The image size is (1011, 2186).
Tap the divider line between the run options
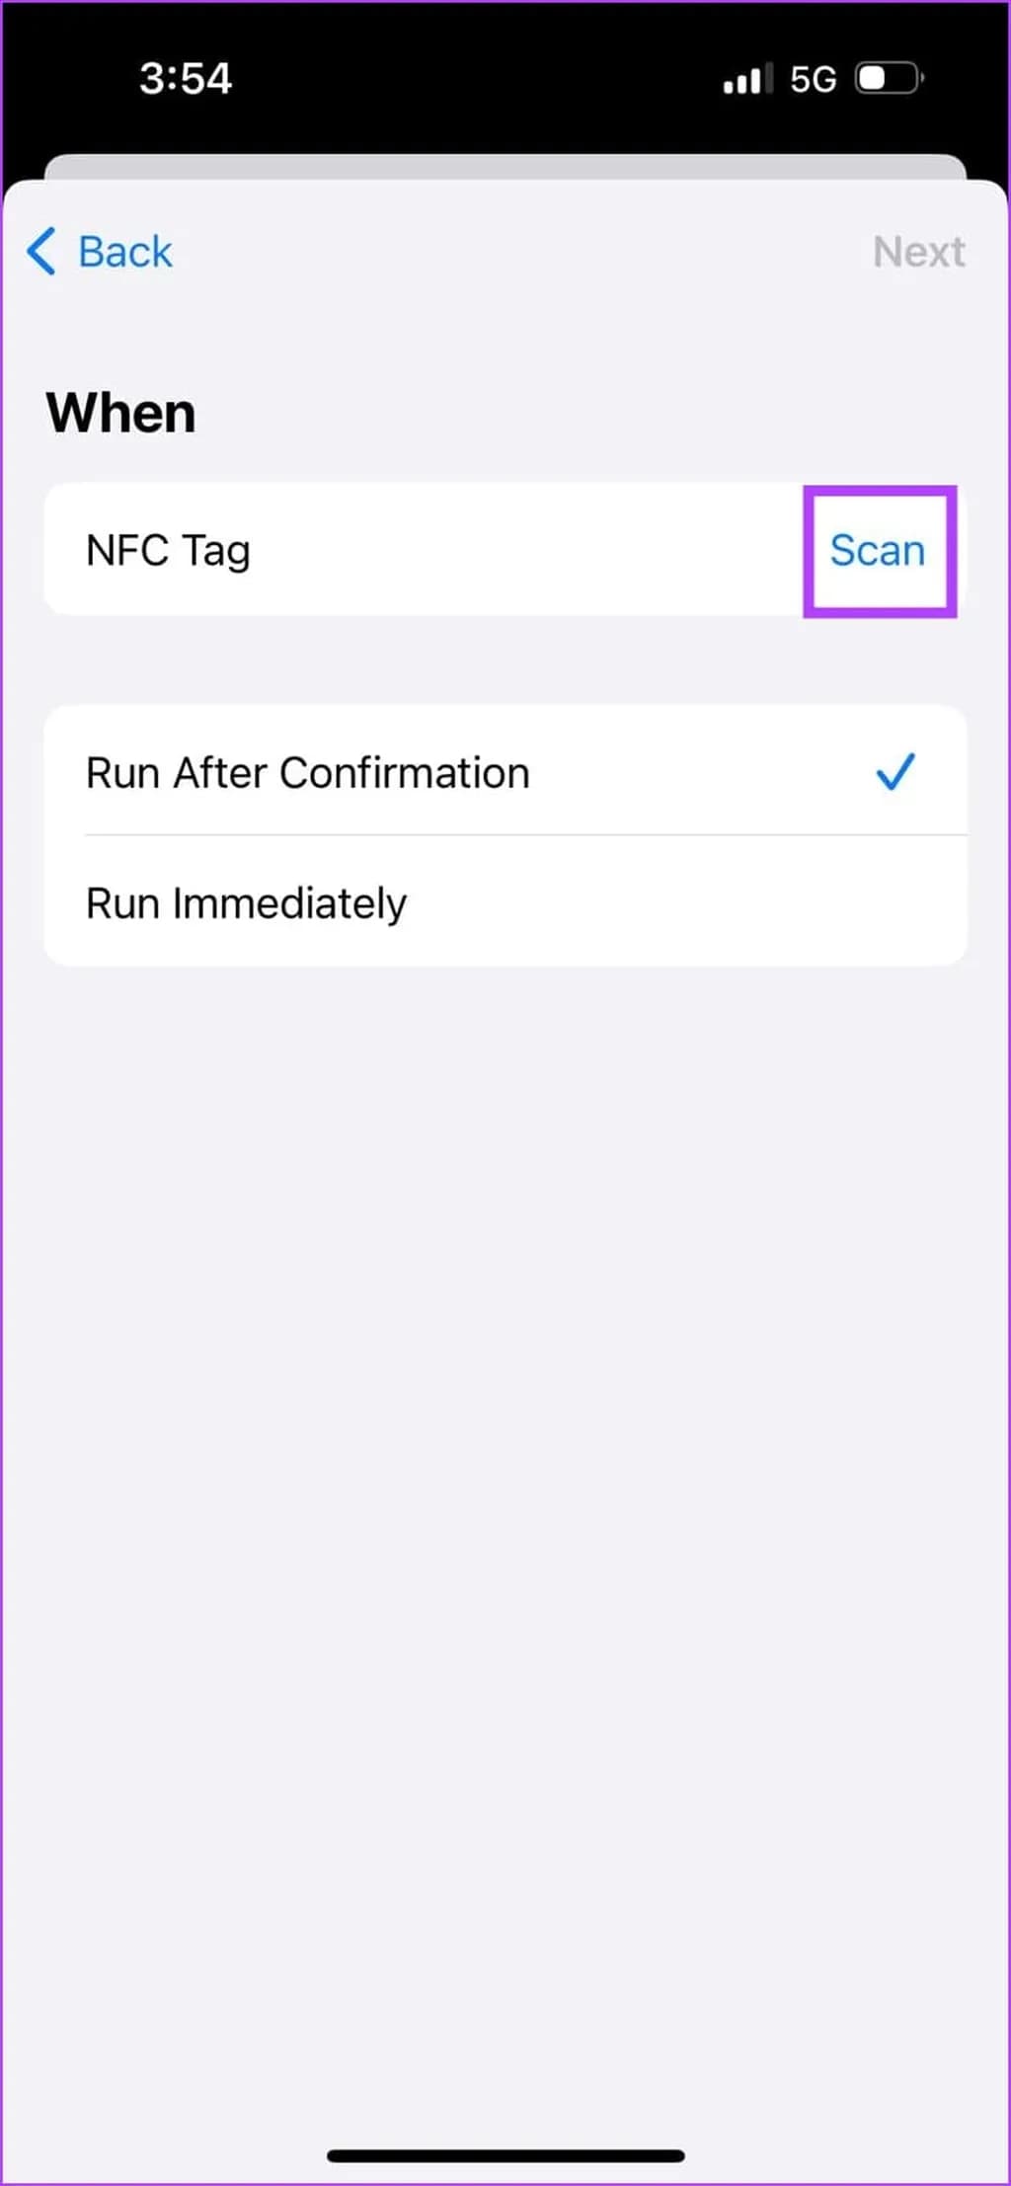pos(525,835)
